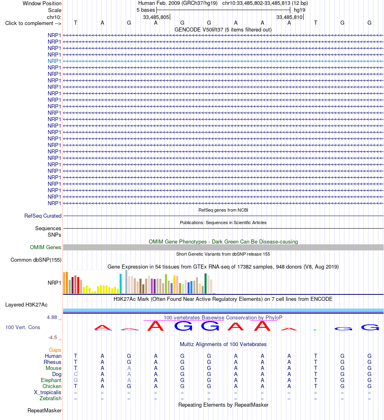
Task: Open the H3K27Ac Mark track title
Action: [223, 299]
